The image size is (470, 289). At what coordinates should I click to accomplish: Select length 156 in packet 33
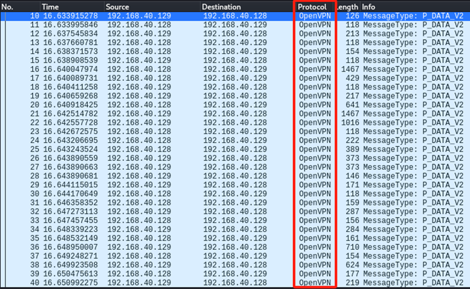[x=352, y=220]
